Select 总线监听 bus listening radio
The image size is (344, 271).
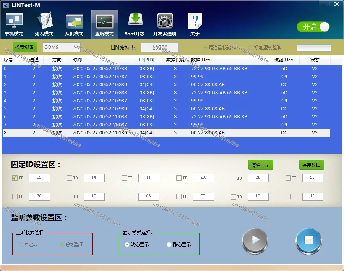[x=62, y=244]
